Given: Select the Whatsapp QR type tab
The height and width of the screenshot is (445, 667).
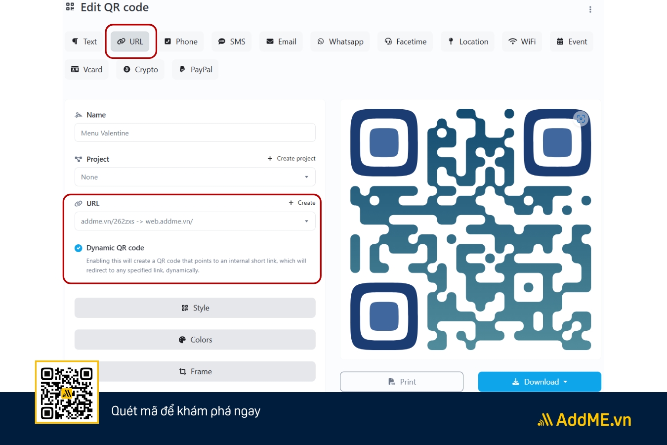Looking at the screenshot, I should pos(340,42).
